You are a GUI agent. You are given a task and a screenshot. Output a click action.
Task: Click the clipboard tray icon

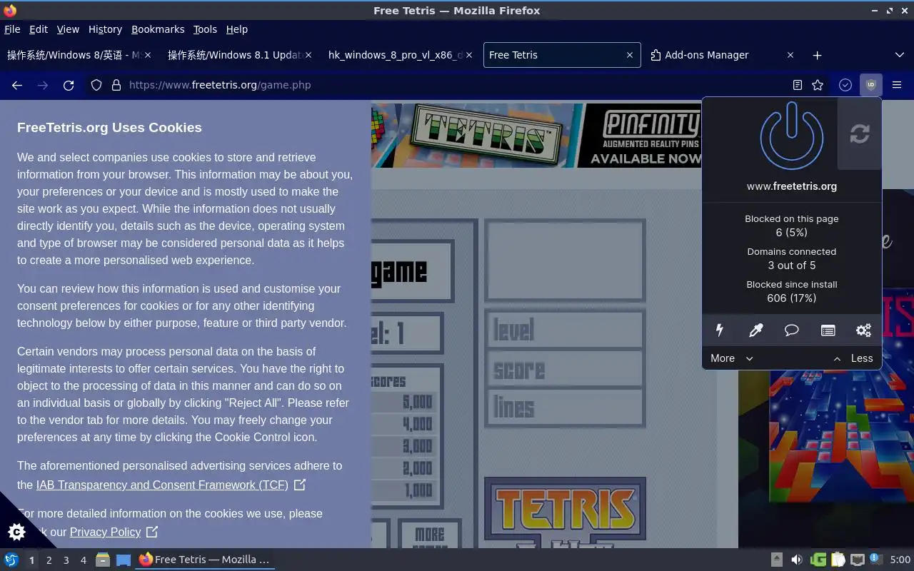pyautogui.click(x=838, y=560)
